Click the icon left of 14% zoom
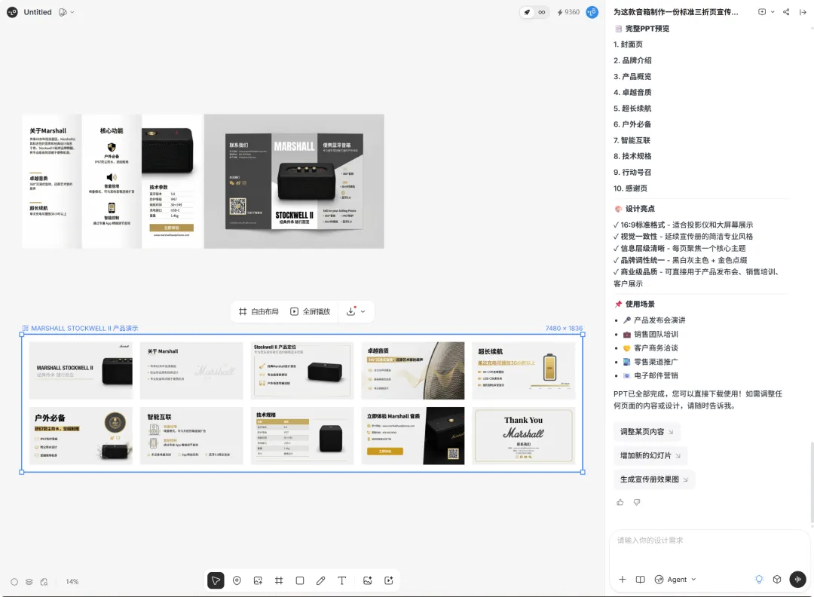814x597 pixels. [44, 582]
